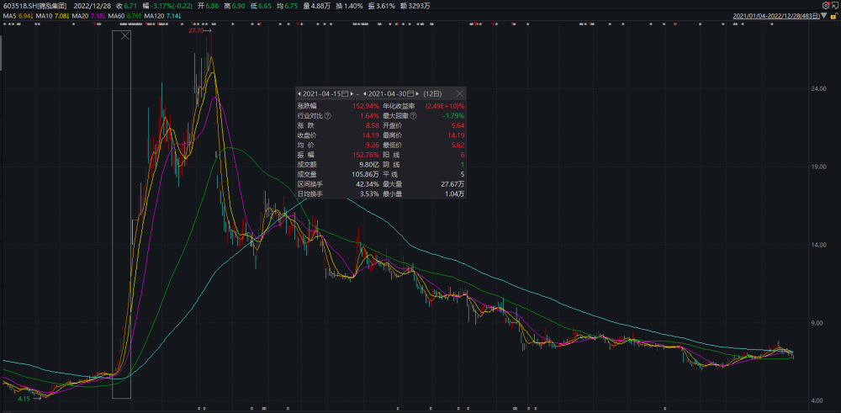This screenshot has height=413, width=841.
Task: Step start date 2021-04-15 backward
Action: coord(299,94)
